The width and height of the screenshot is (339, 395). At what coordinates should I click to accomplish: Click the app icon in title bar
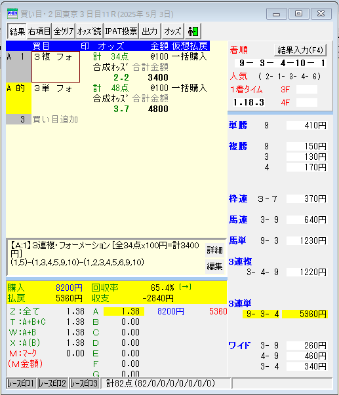(x=12, y=14)
